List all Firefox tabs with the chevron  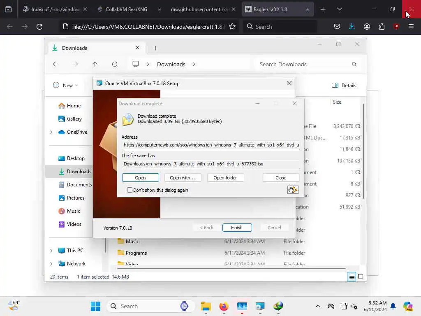pyautogui.click(x=339, y=9)
